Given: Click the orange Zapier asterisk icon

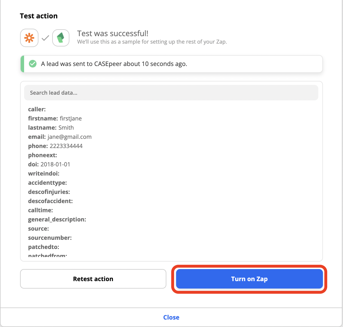Looking at the screenshot, I should point(29,38).
